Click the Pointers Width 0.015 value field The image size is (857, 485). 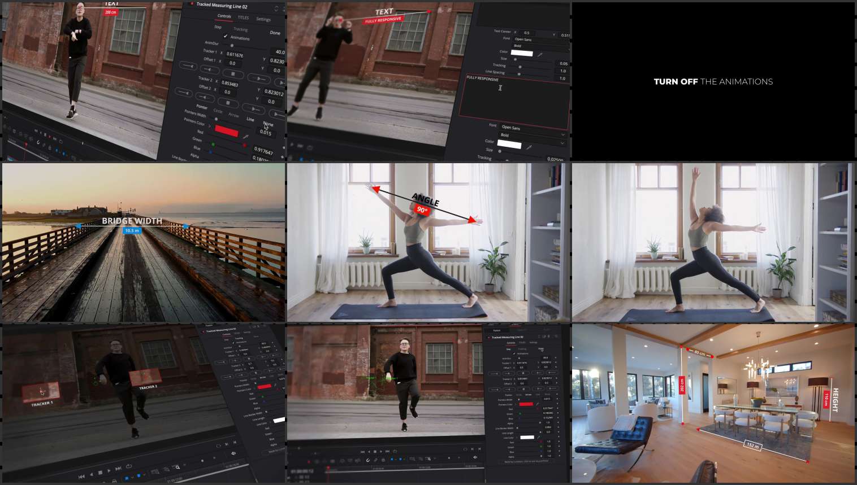(265, 133)
